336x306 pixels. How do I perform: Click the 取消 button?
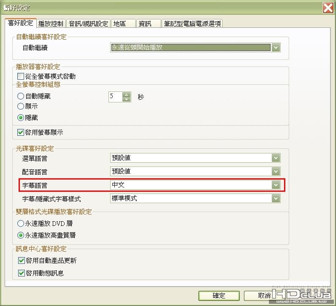[x=264, y=296]
